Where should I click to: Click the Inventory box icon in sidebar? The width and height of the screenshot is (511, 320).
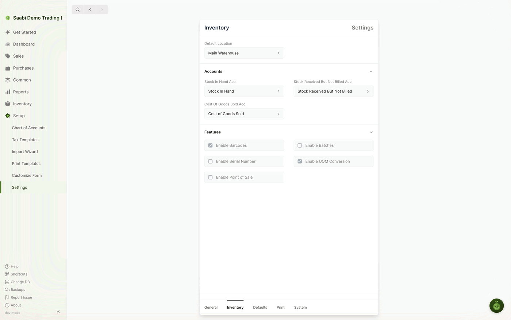tap(8, 104)
